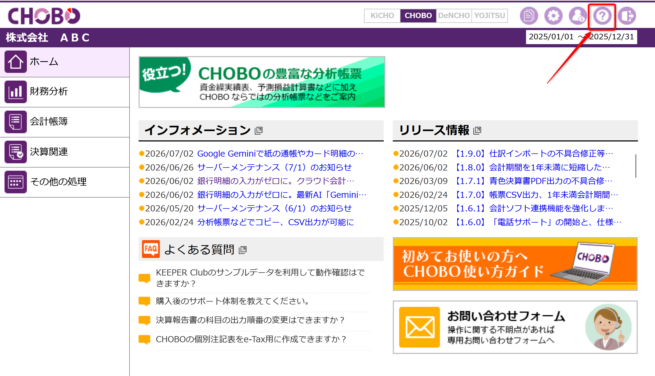This screenshot has width=655, height=376.
Task: Select the CHOBO tab
Action: (x=418, y=16)
